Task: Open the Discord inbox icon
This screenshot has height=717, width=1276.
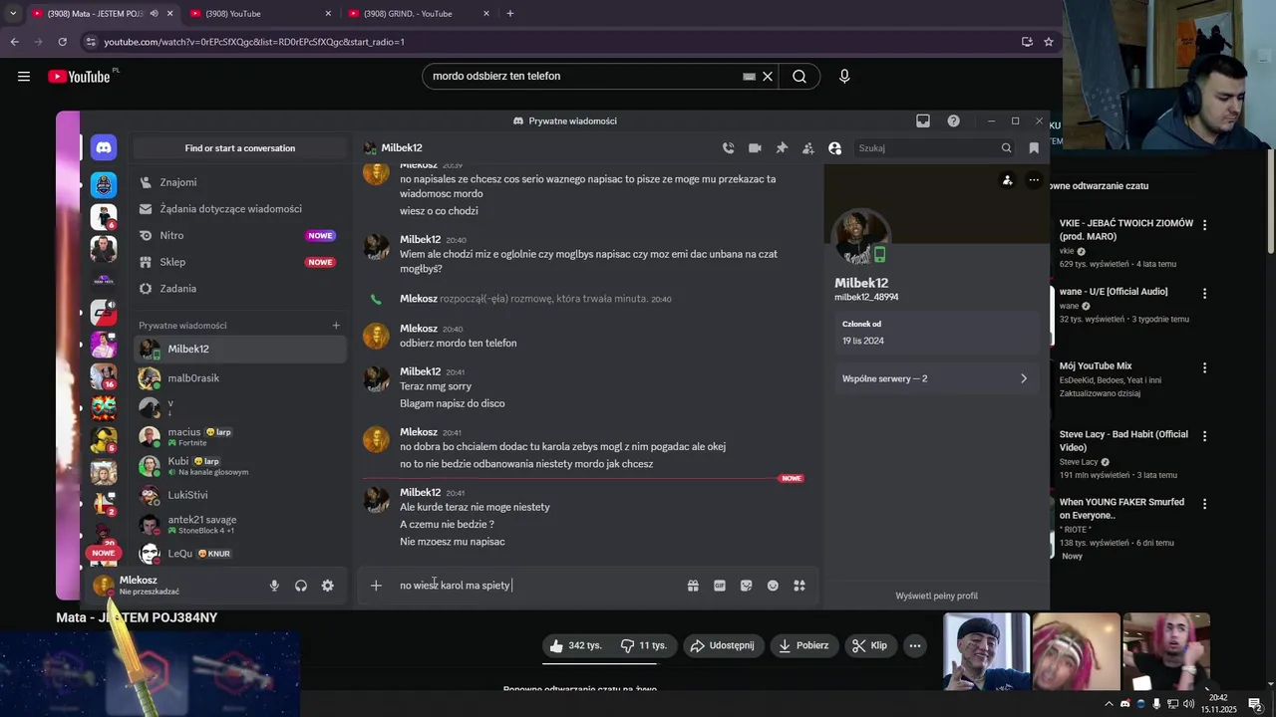Action: [923, 120]
